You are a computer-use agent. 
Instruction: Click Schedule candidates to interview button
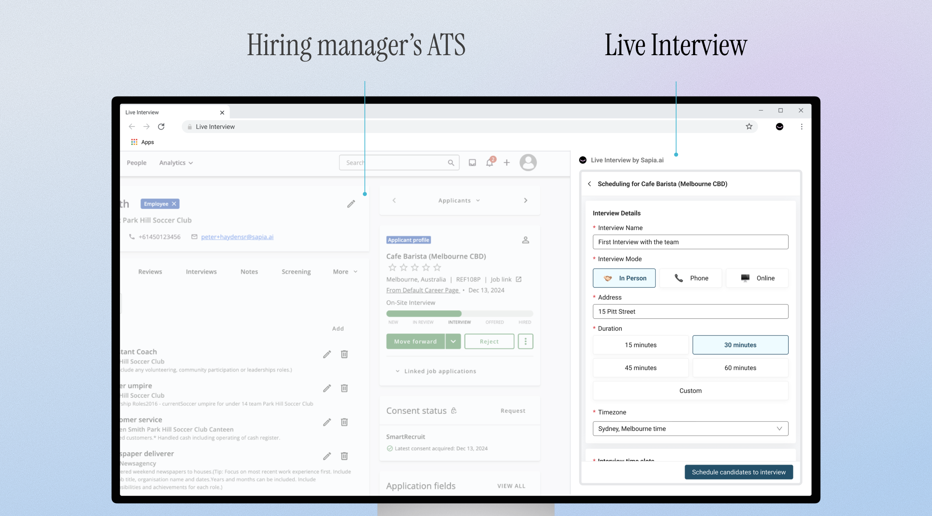tap(738, 472)
